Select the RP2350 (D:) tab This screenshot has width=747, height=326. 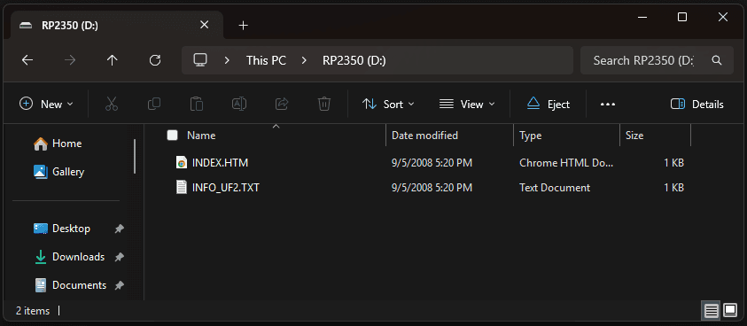pyautogui.click(x=117, y=26)
